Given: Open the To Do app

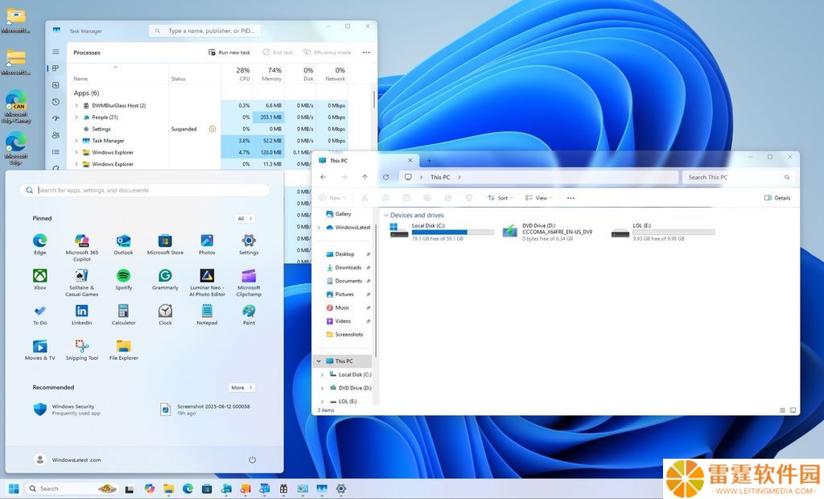Looking at the screenshot, I should (40, 315).
